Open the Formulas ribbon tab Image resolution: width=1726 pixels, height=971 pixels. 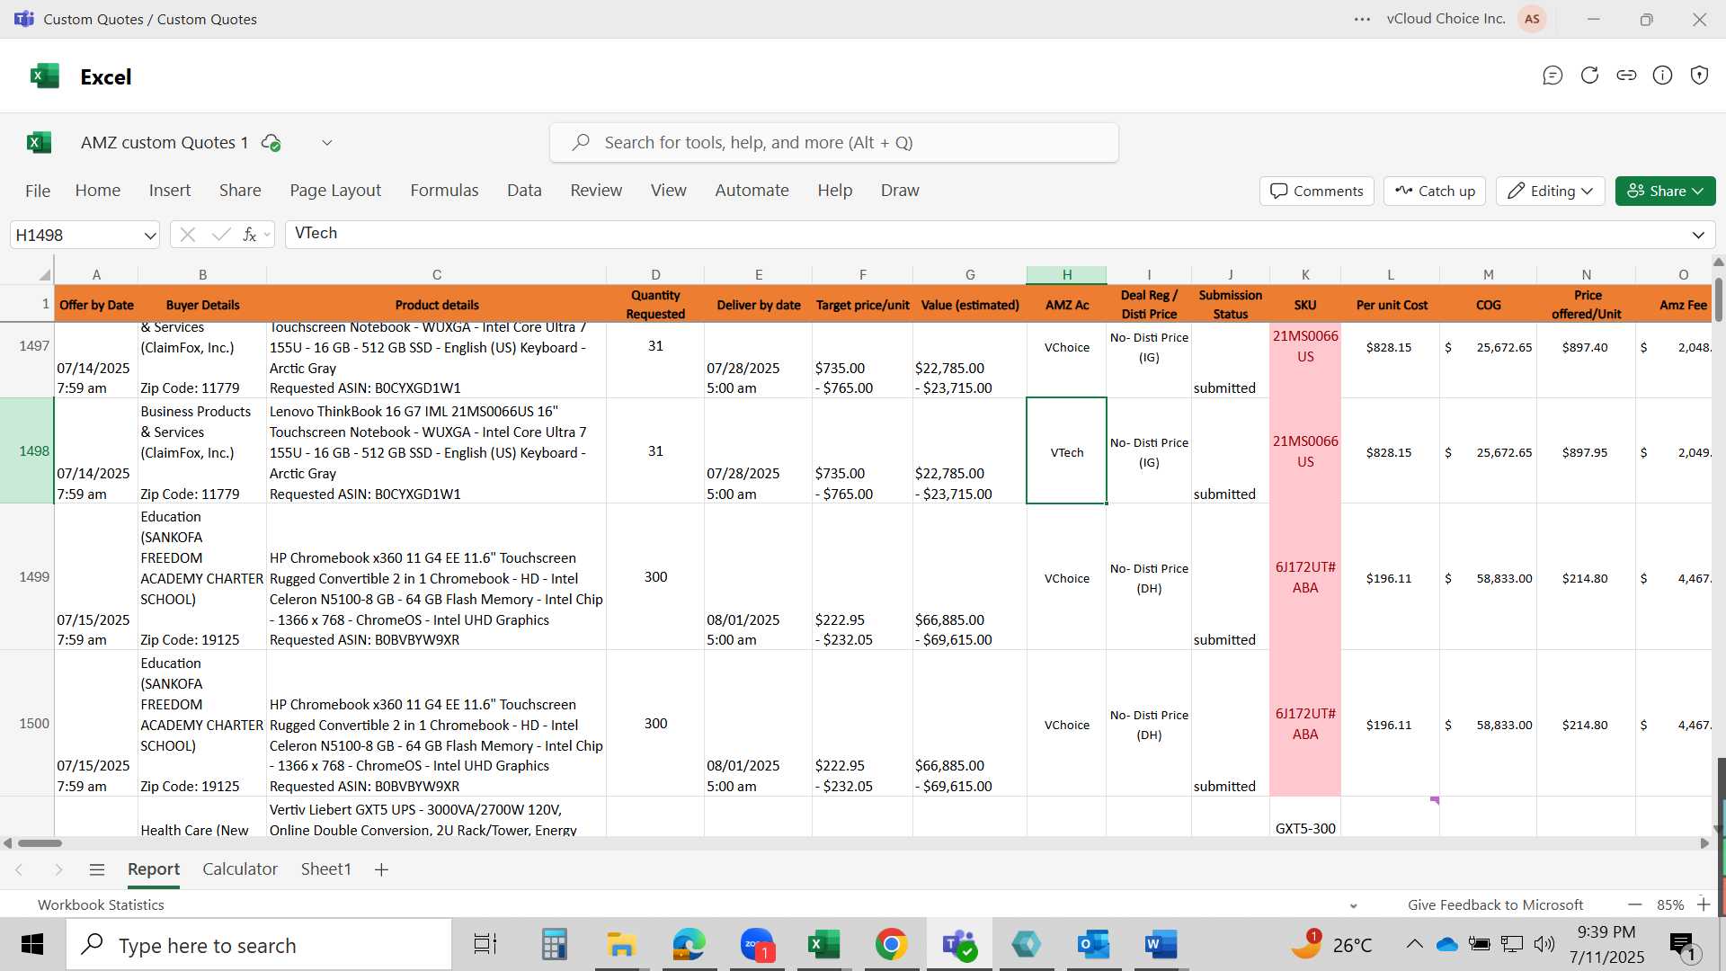coord(444,191)
